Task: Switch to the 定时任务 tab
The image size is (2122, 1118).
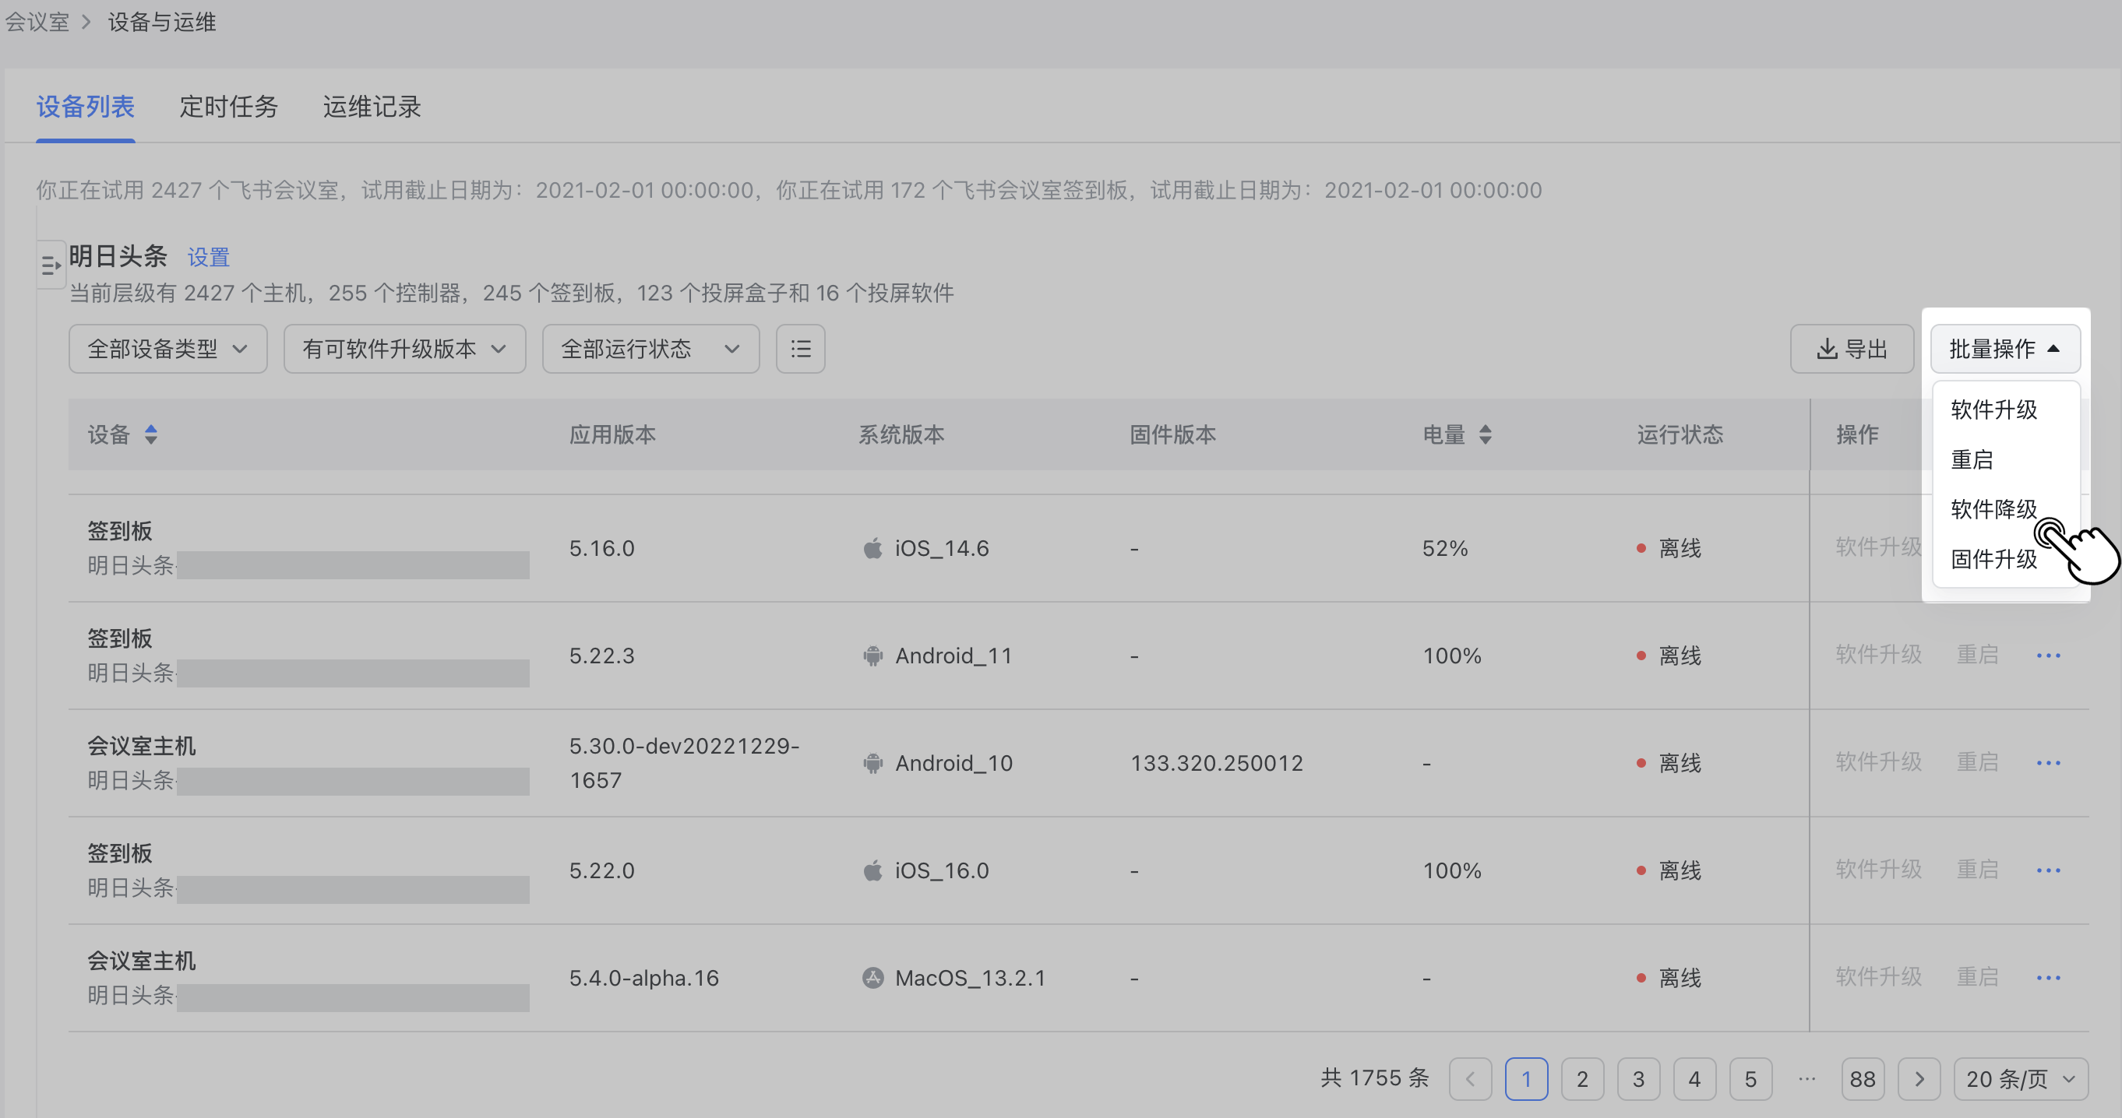Action: pos(228,106)
